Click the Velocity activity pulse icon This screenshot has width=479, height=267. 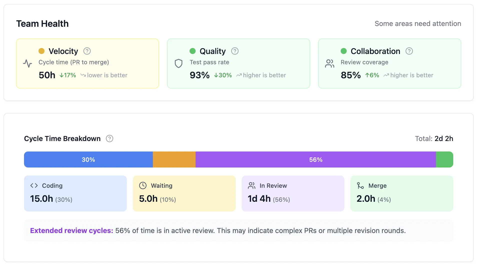click(x=28, y=63)
